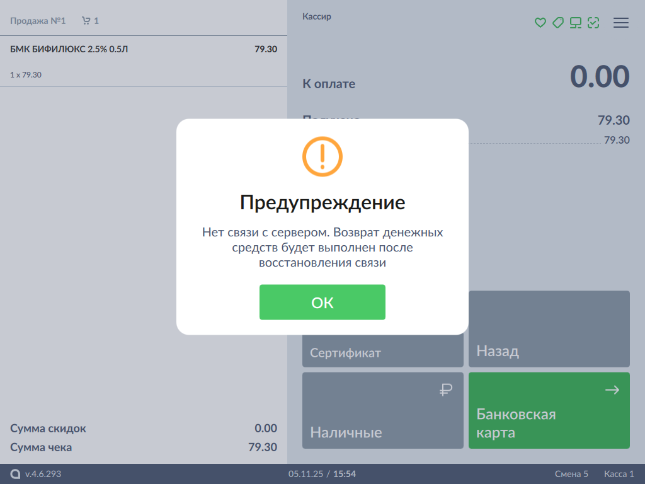Click the green OK button in warning
645x484 pixels.
coord(322,302)
